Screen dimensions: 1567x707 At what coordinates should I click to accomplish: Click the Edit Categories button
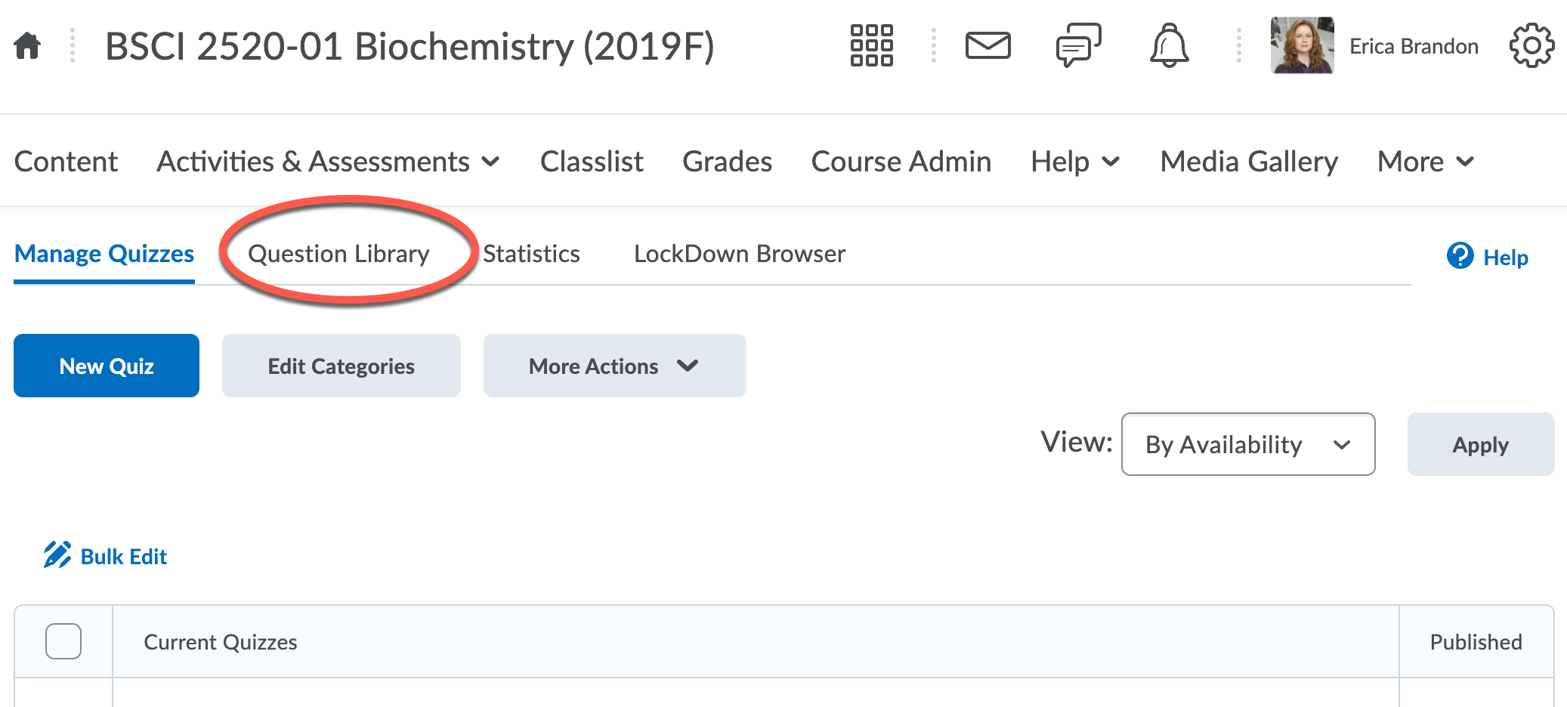click(341, 366)
